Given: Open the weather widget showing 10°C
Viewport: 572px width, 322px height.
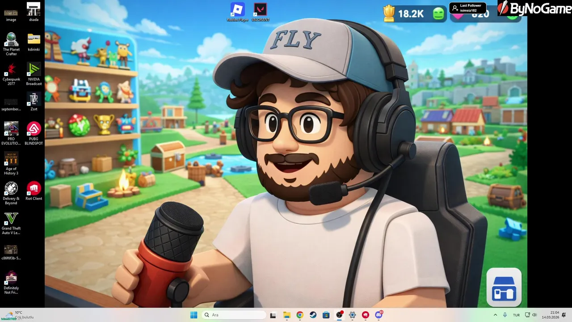Looking at the screenshot, I should [x=18, y=315].
